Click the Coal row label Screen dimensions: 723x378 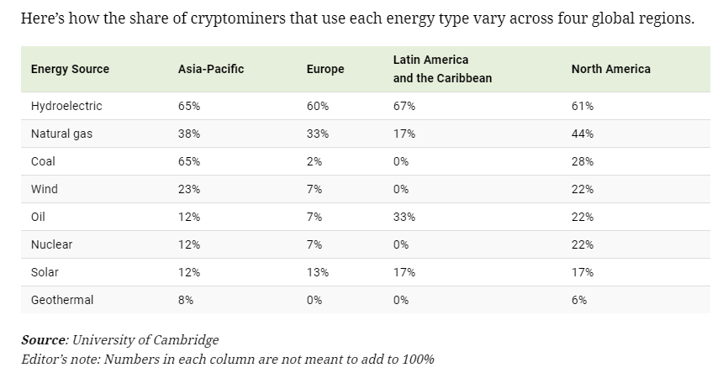43,161
